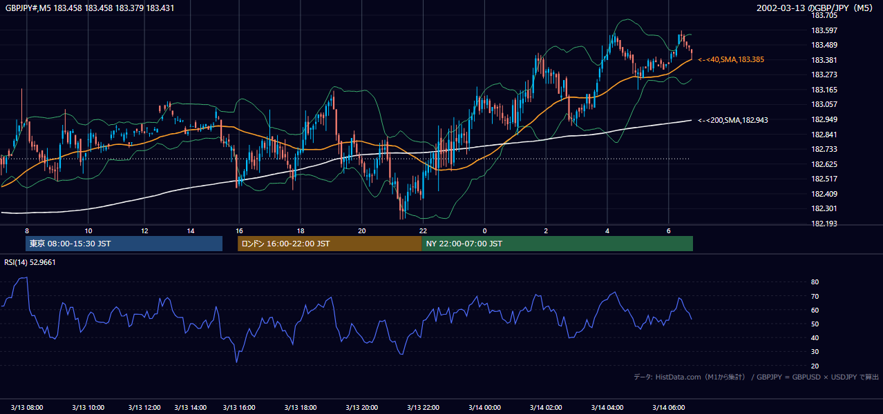Click the 3/13 16:00 bottom time label
This screenshot has width=883, height=414.
(239, 408)
